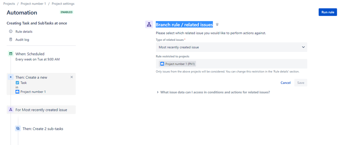
Task: Open the Projects breadcrumb
Action: point(9,4)
